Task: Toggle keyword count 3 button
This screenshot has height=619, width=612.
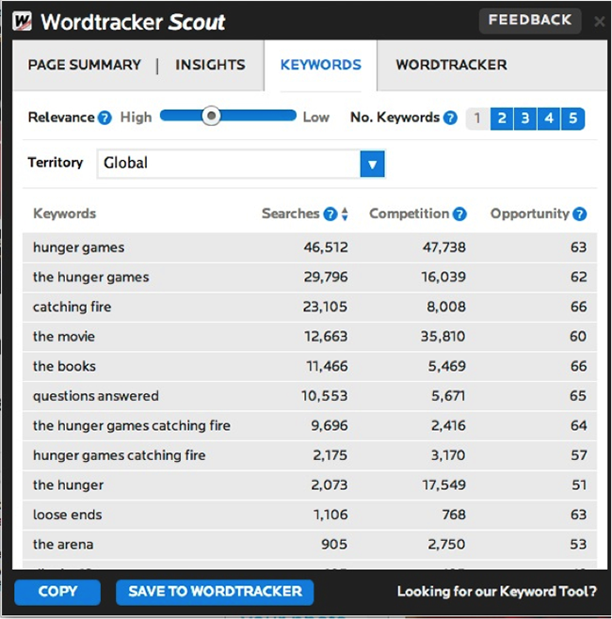Action: tap(525, 119)
